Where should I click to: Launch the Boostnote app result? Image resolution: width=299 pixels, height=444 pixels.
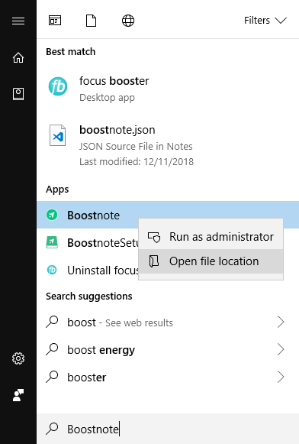[x=88, y=215]
